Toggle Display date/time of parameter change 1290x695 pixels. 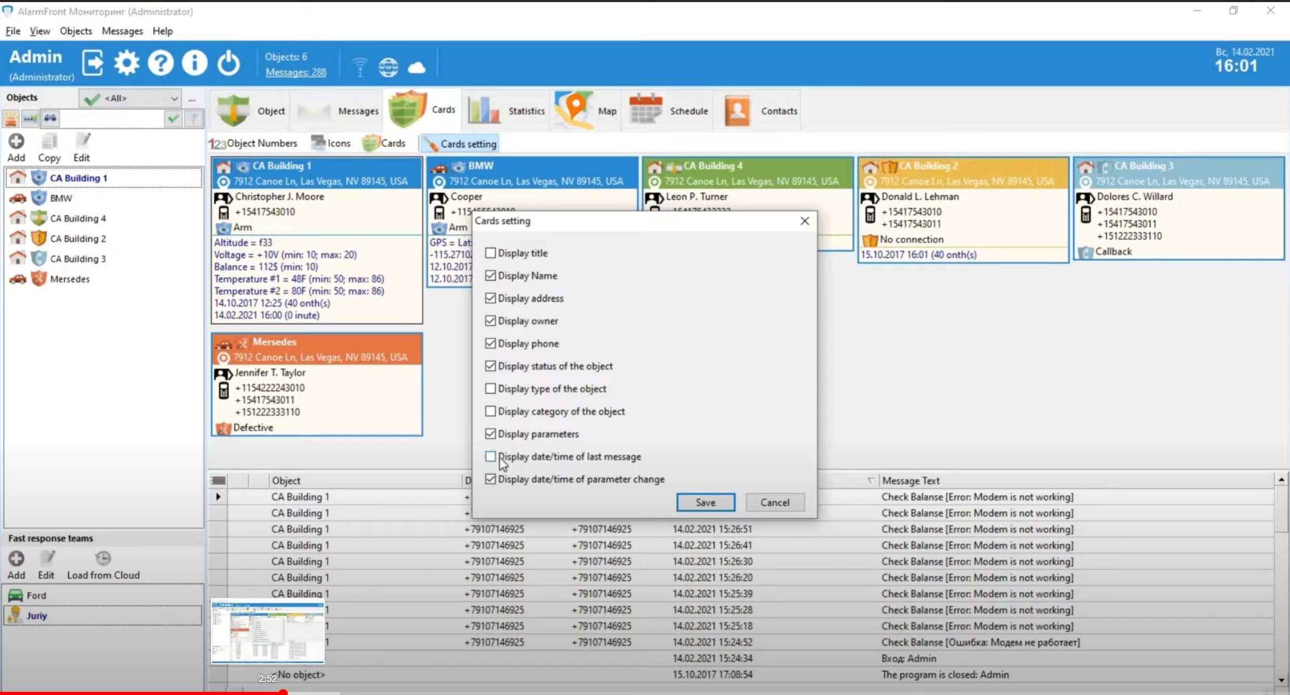[x=490, y=479]
